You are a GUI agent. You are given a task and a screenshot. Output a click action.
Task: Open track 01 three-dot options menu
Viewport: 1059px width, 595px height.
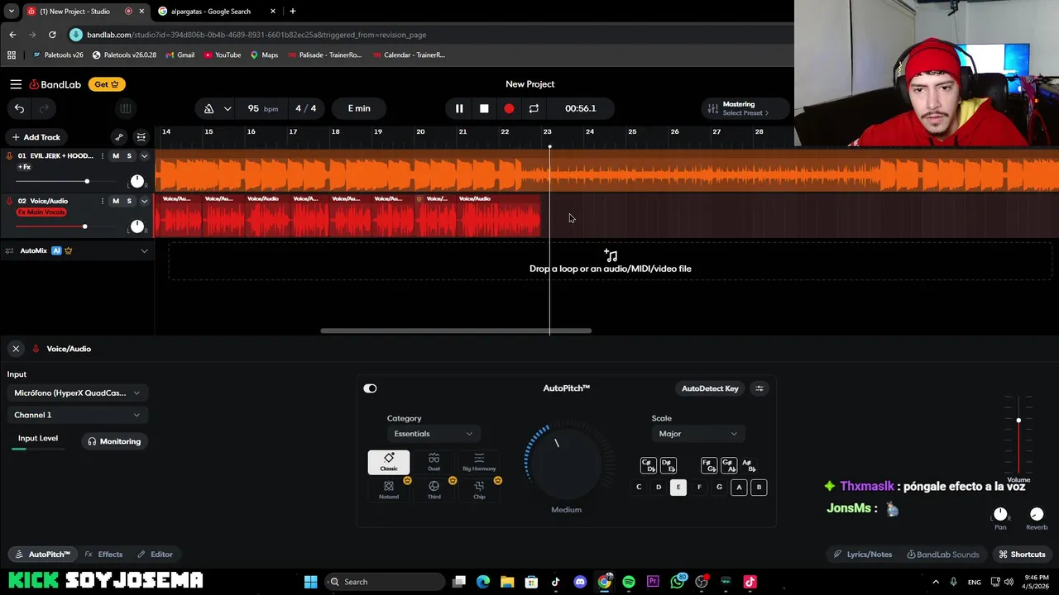tap(103, 156)
